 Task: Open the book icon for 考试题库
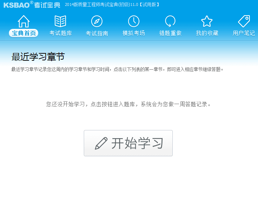pyautogui.click(x=60, y=21)
